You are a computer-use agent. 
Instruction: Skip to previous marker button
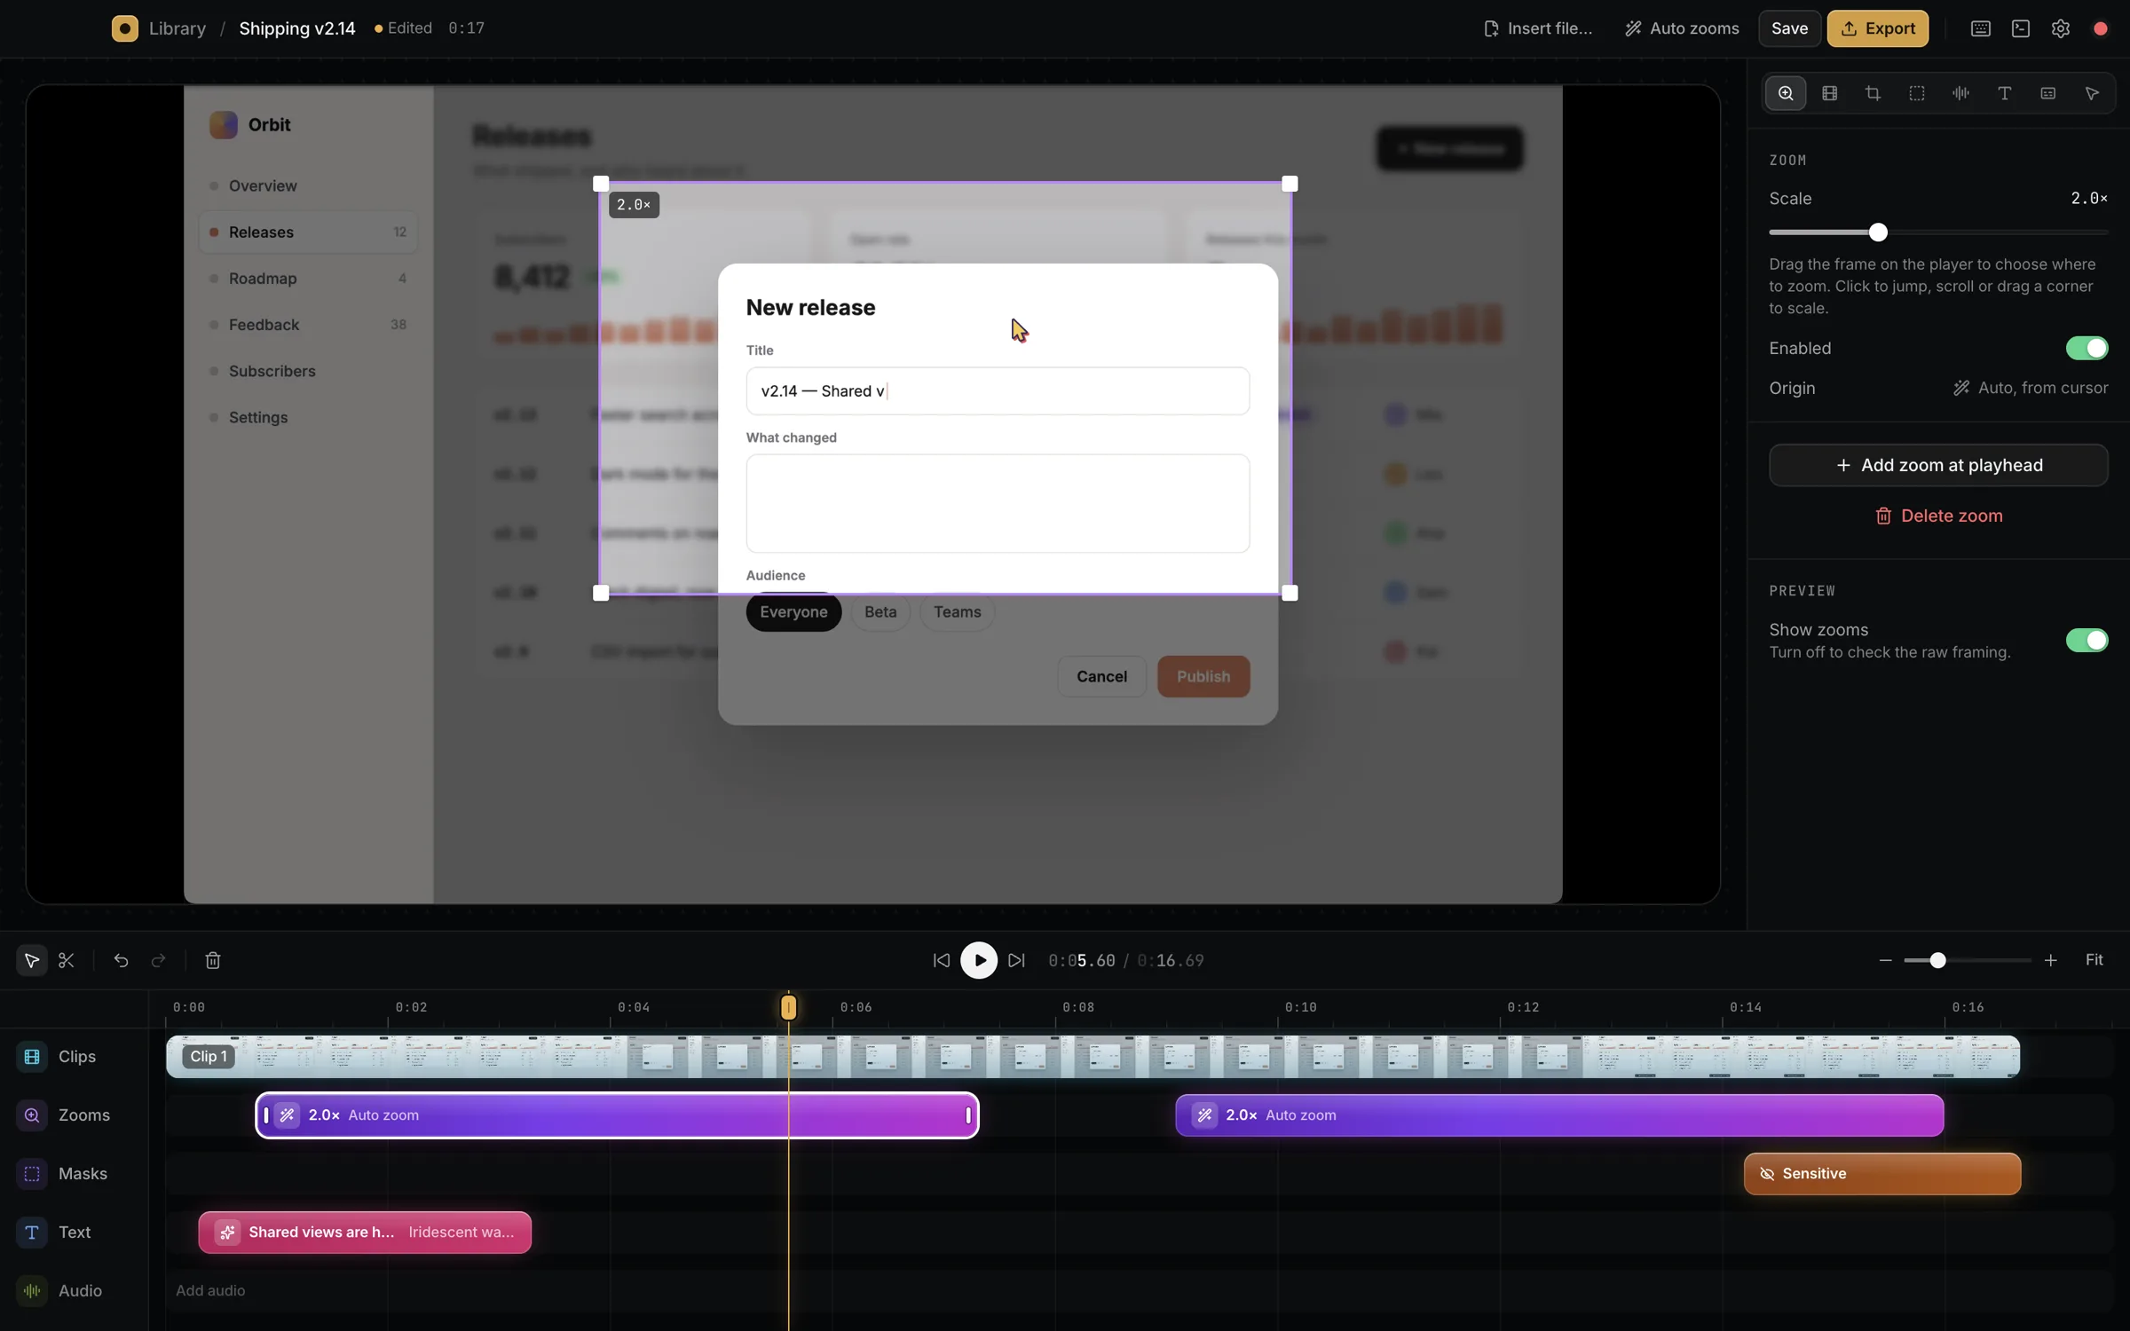coord(941,960)
